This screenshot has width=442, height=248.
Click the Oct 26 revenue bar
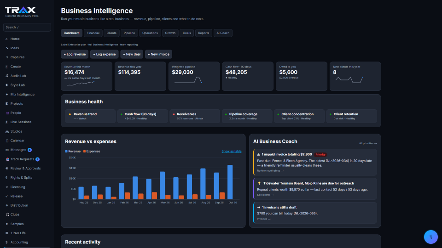230,182
